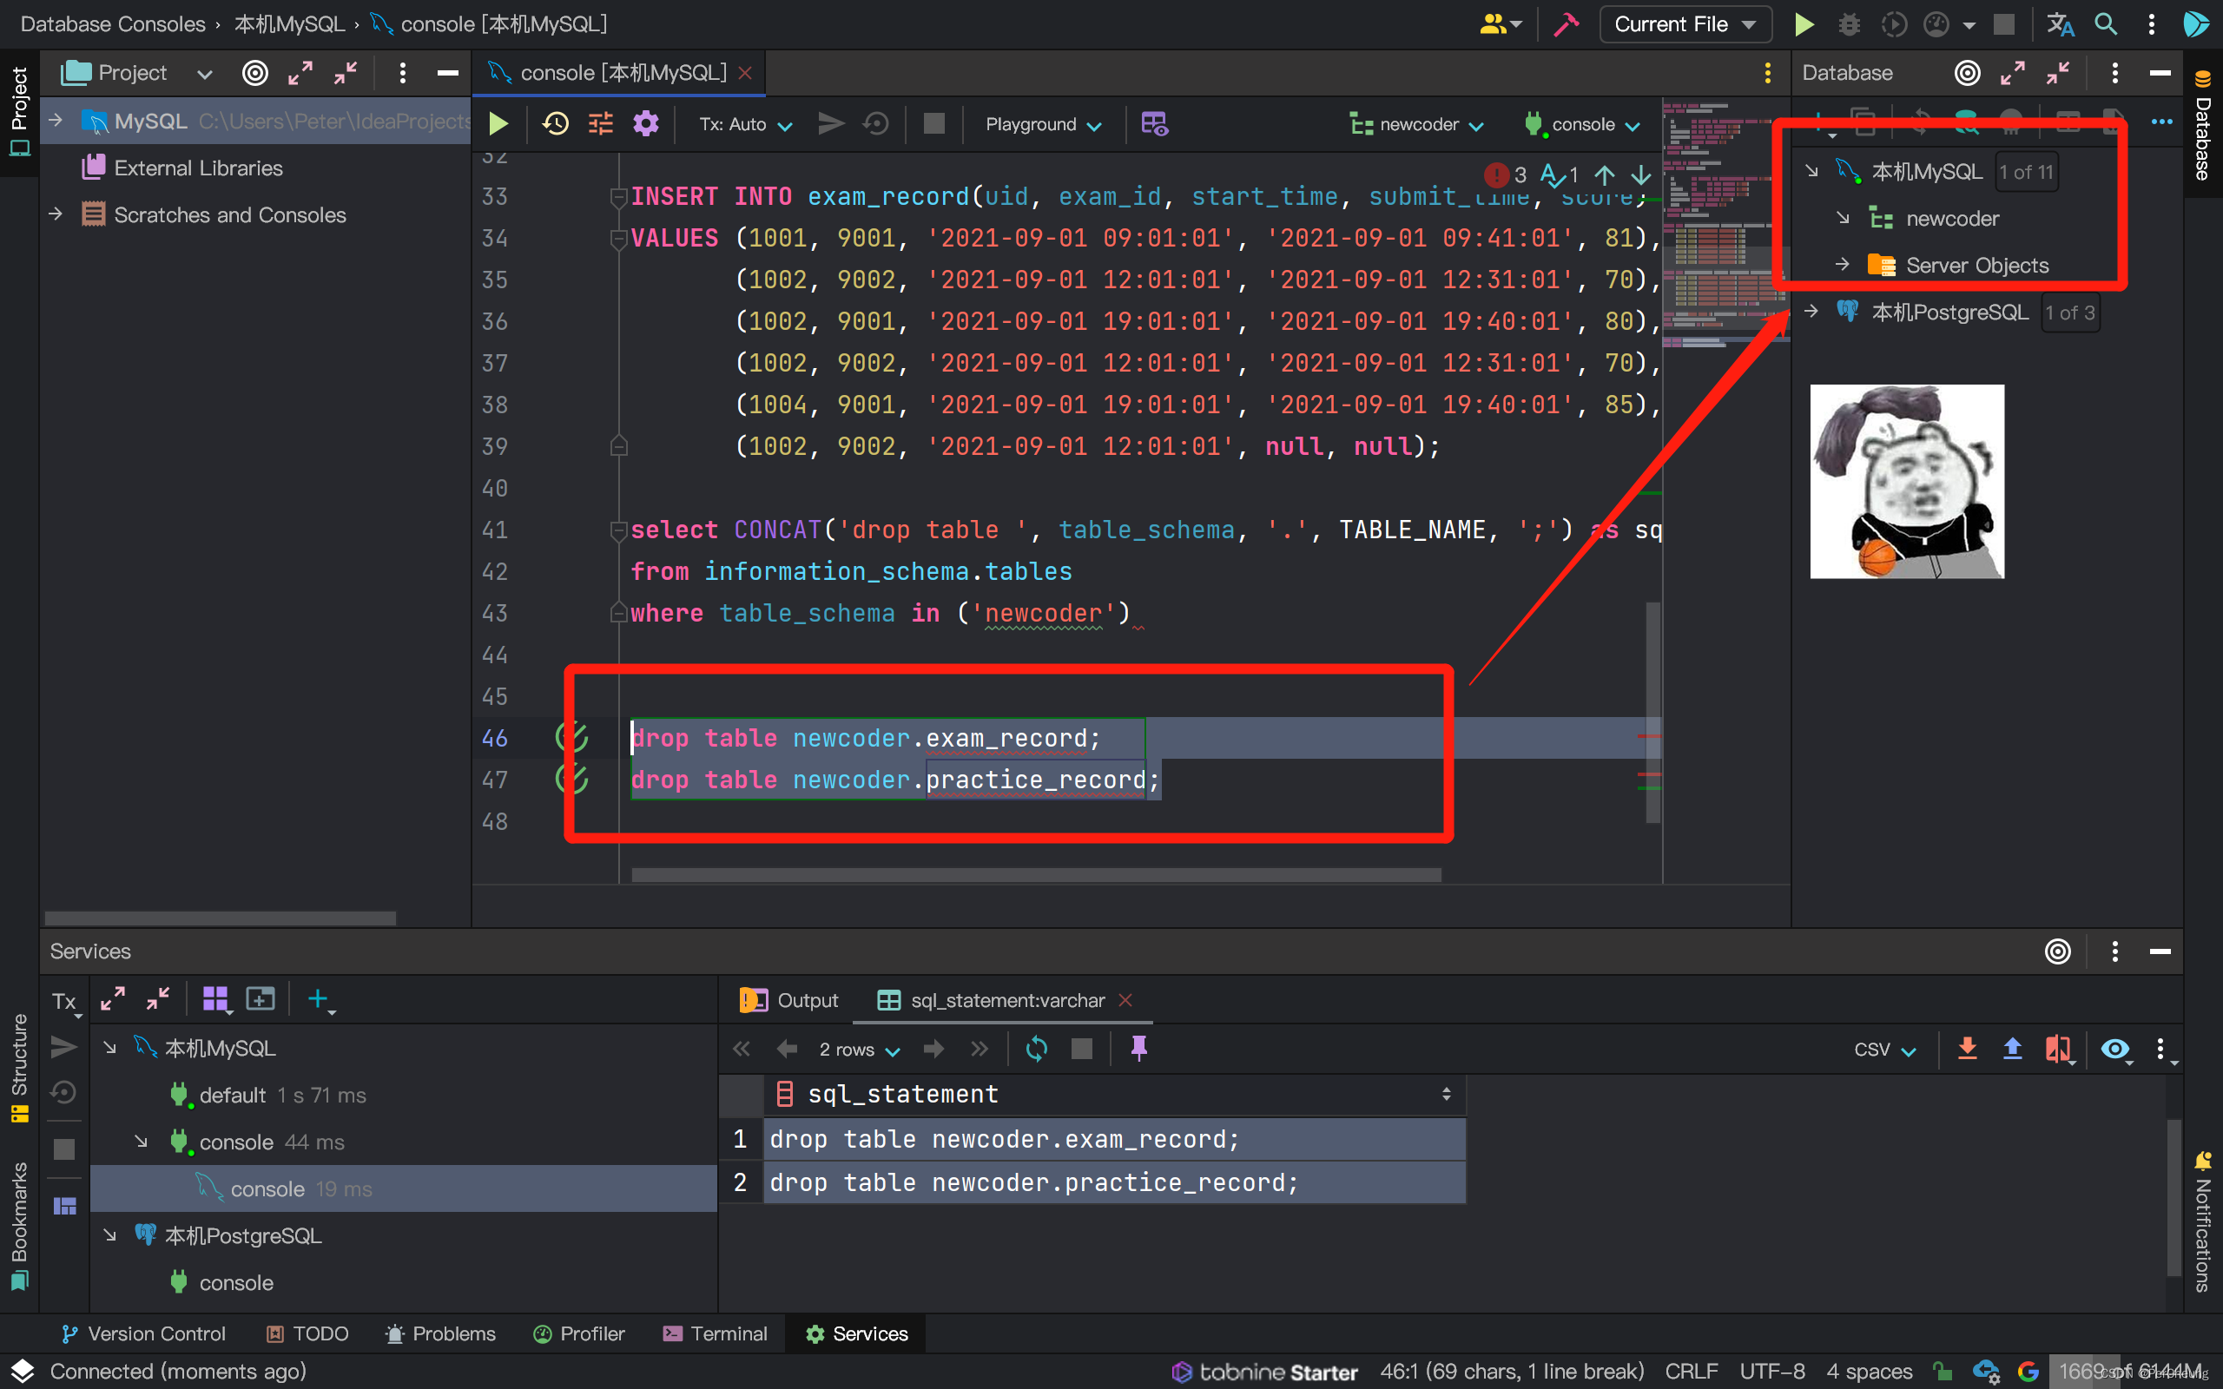Expand the 本机PostgreSQL database connection
Image resolution: width=2223 pixels, height=1389 pixels.
click(1810, 312)
